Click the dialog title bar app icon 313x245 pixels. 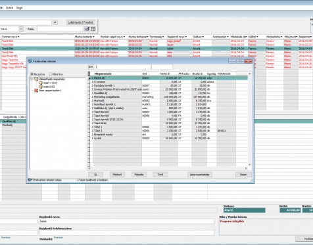point(30,61)
